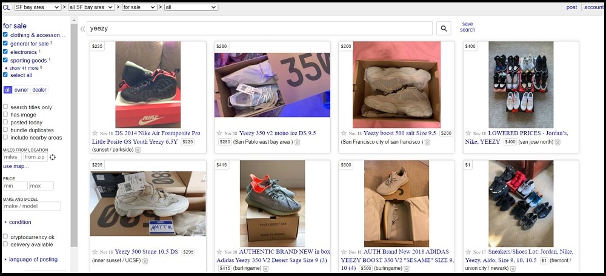Image resolution: width=606 pixels, height=276 pixels.
Task: Open the for sale section dropdown
Action: click(x=139, y=7)
